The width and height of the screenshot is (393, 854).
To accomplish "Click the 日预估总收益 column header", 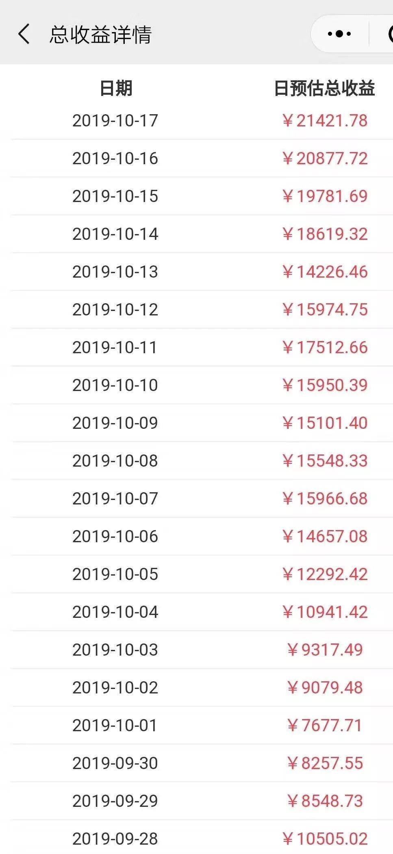I will (x=324, y=88).
